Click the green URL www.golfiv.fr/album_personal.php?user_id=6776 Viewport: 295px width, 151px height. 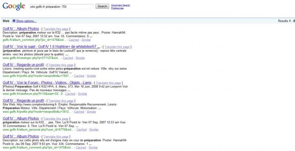click(38, 130)
